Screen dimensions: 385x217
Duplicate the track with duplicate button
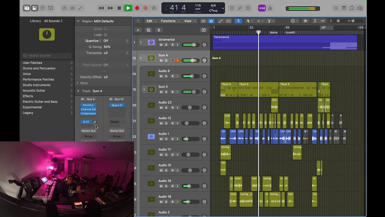click(x=148, y=30)
